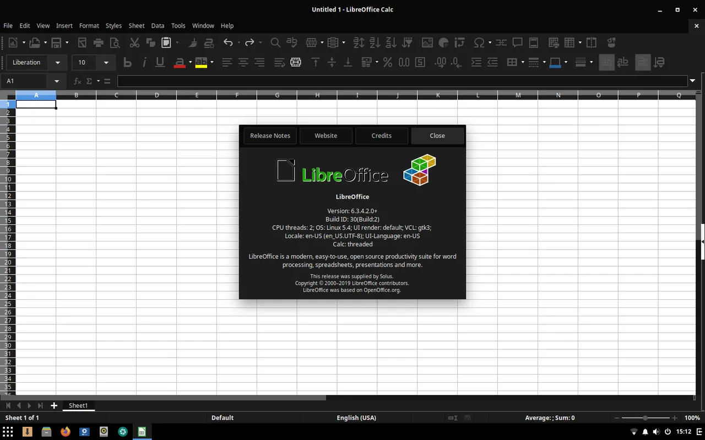Toggle Align Right

pyautogui.click(x=259, y=62)
